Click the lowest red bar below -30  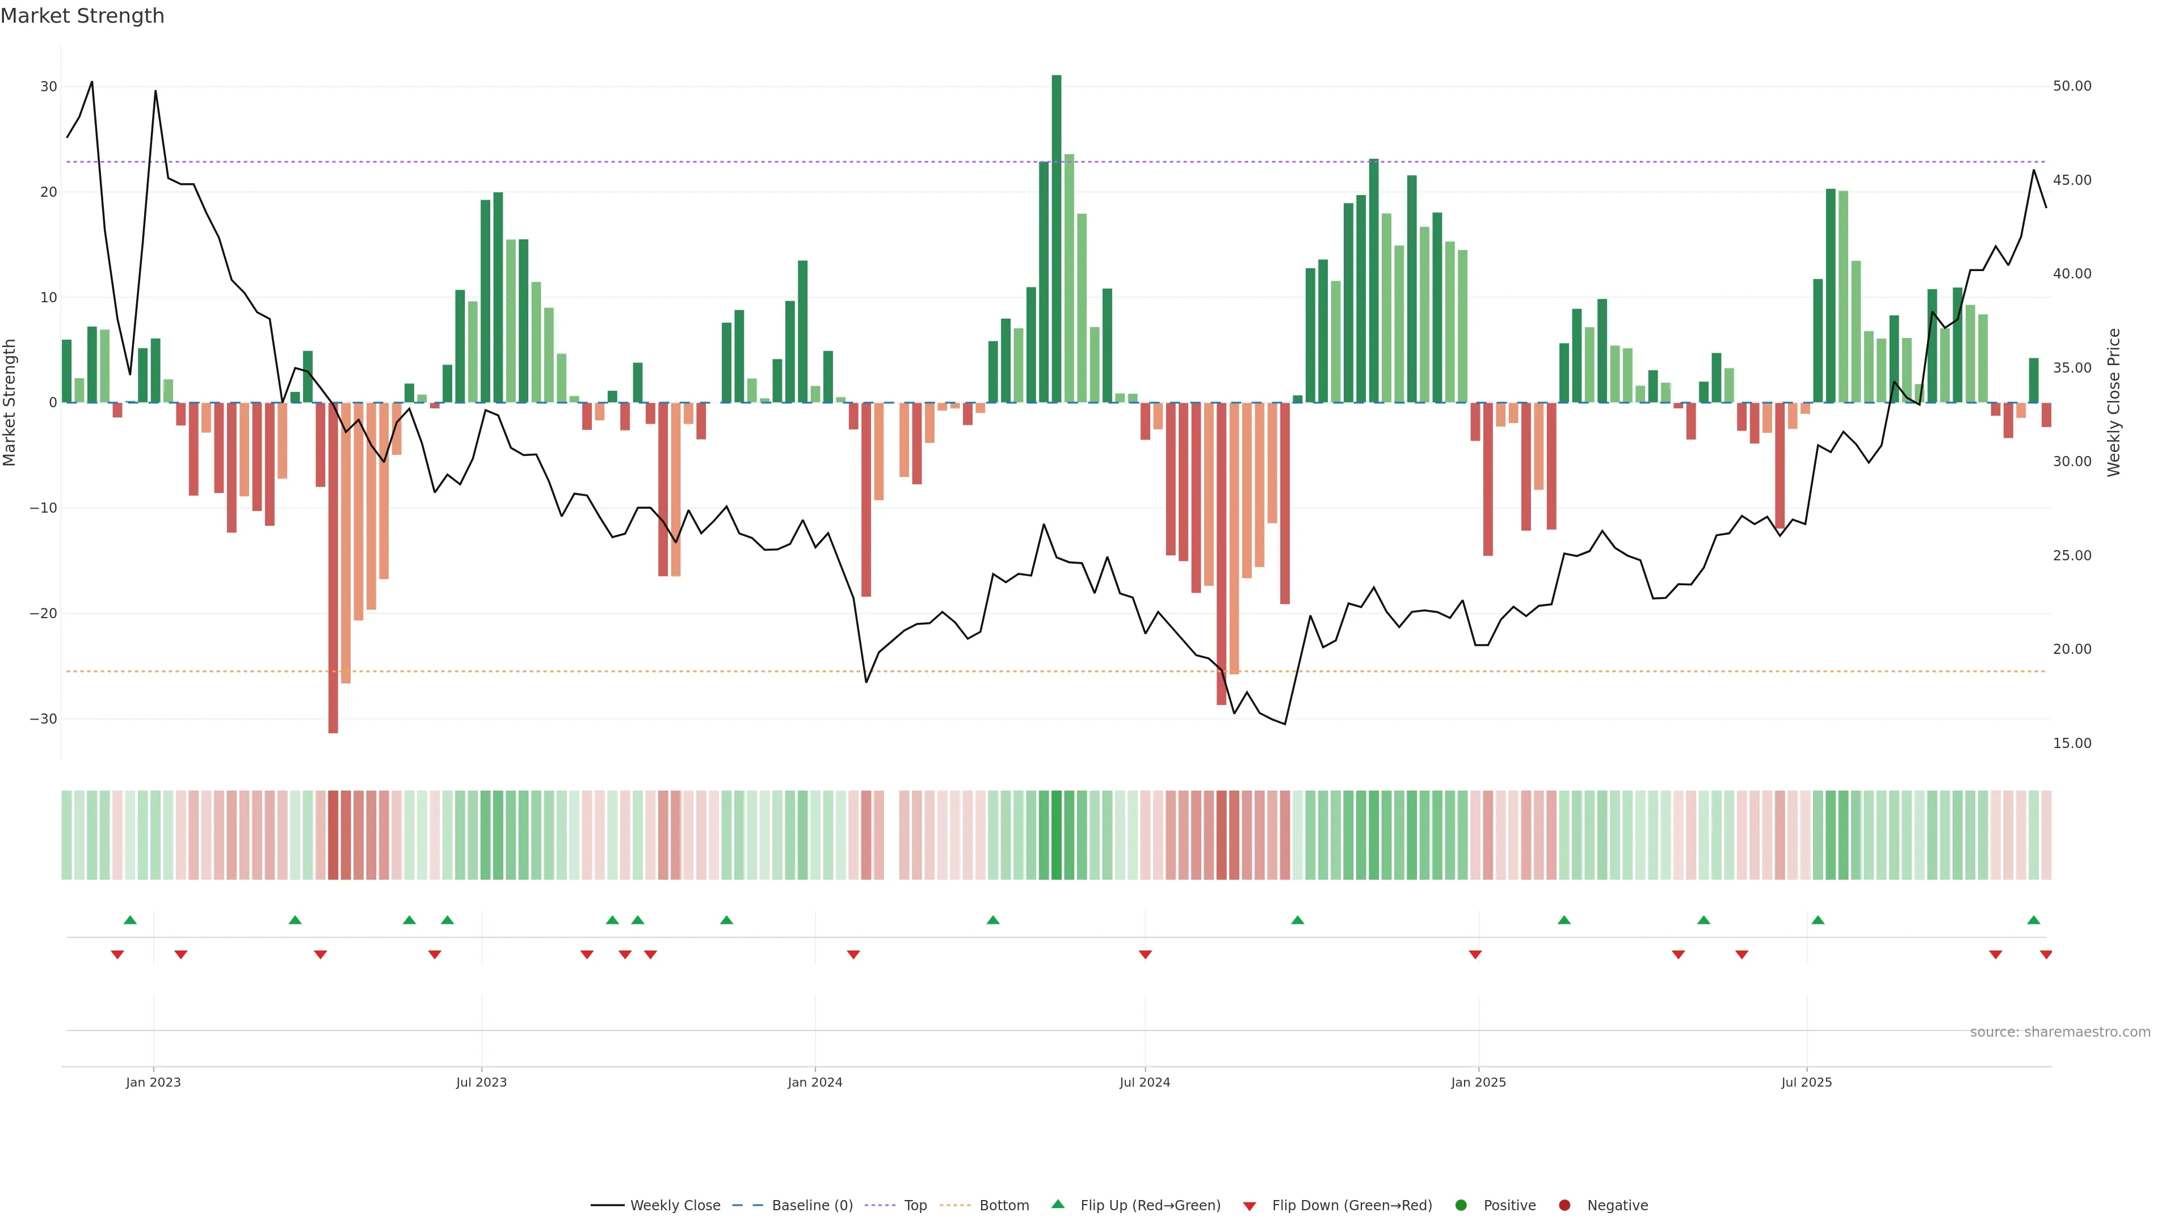coord(333,567)
